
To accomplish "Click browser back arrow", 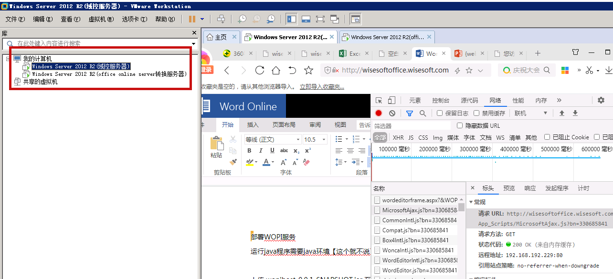I will pos(227,71).
